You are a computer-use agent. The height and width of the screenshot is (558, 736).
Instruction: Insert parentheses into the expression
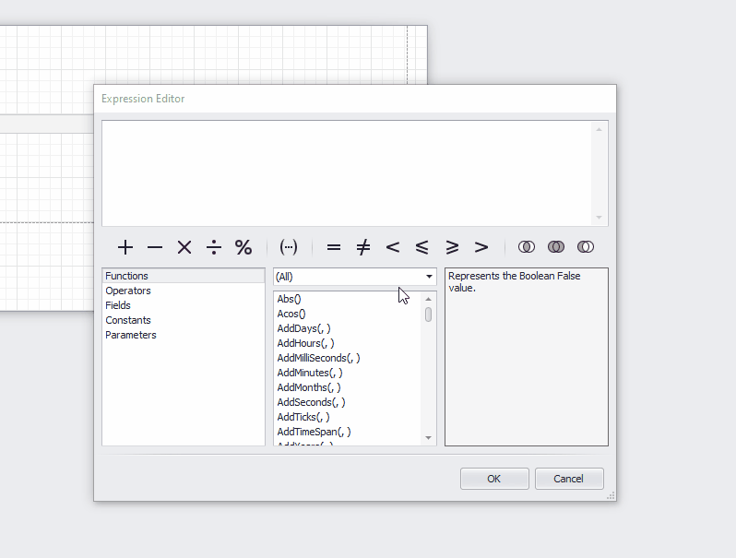[x=288, y=247]
